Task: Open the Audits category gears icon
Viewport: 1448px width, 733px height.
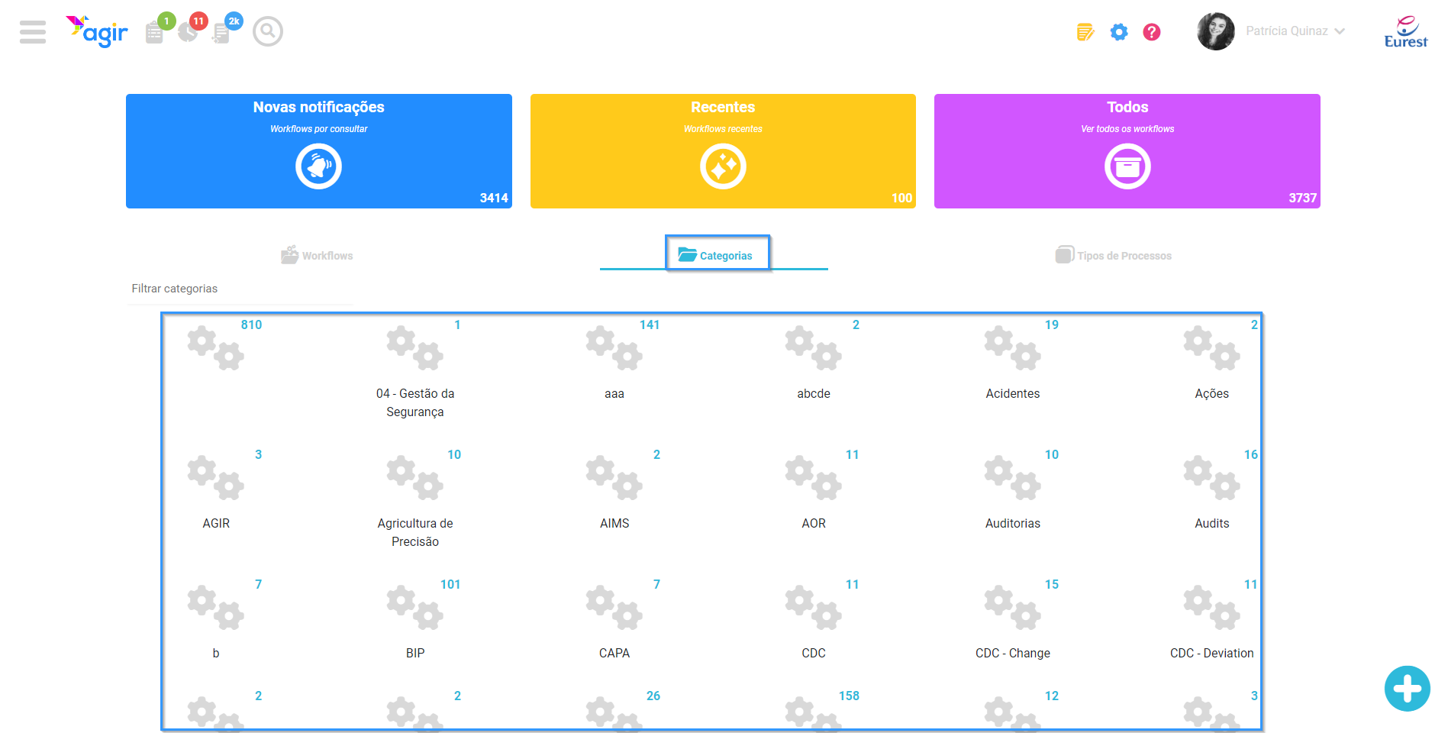Action: pyautogui.click(x=1212, y=478)
